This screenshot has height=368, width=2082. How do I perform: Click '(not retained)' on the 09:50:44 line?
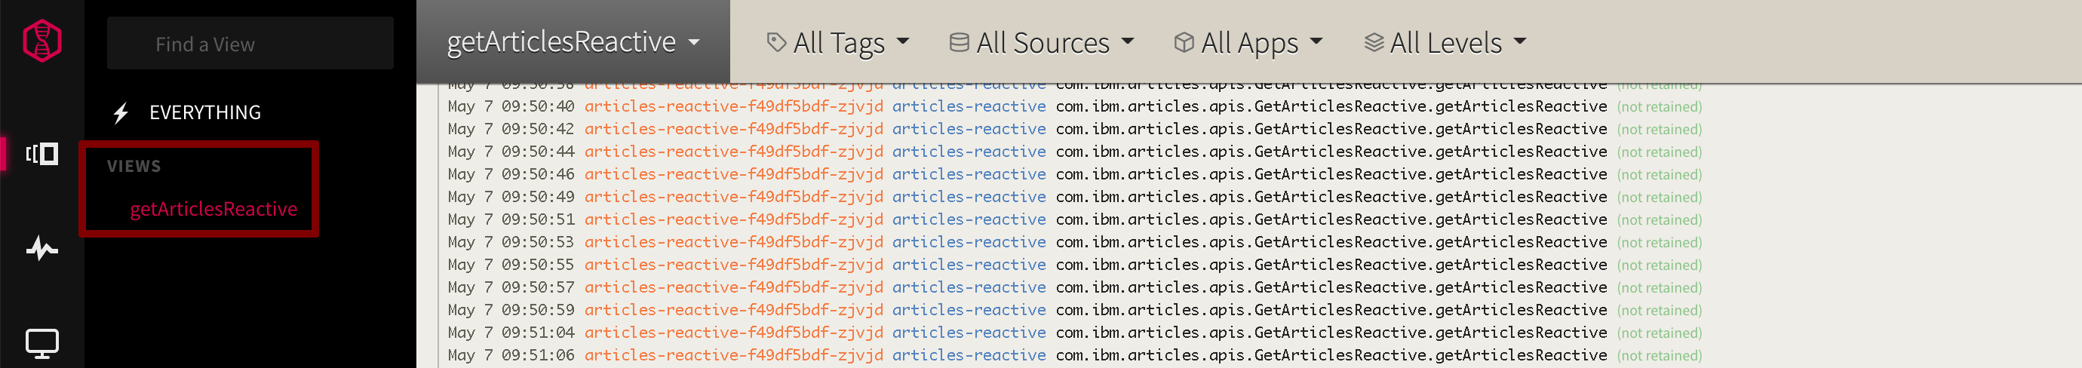[x=1660, y=152]
